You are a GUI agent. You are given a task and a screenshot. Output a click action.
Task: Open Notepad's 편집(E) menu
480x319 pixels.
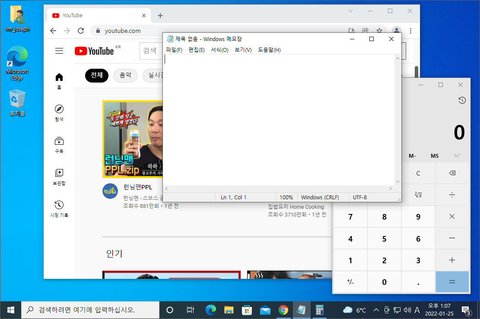pos(196,50)
